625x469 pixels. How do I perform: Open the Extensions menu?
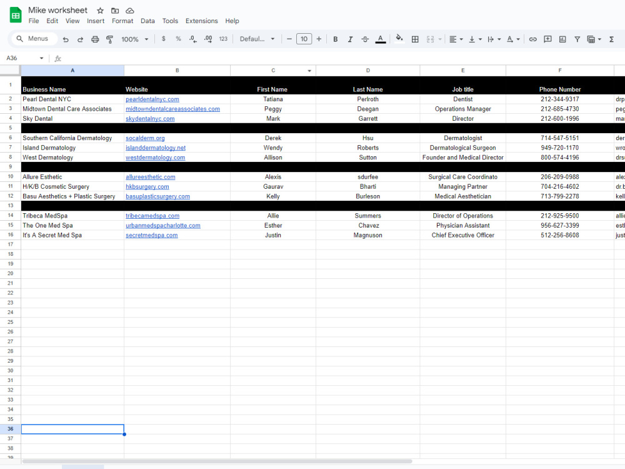coord(202,21)
